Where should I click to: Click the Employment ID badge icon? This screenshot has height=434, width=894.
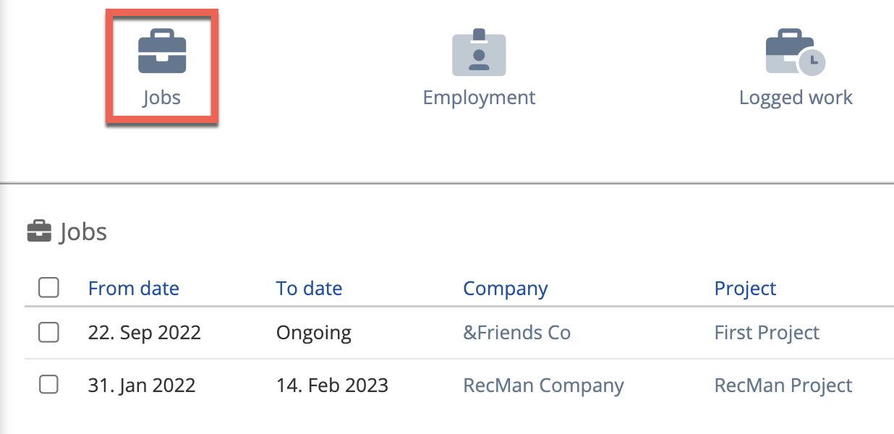[479, 54]
